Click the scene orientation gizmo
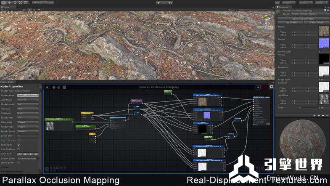 (x=265, y=19)
